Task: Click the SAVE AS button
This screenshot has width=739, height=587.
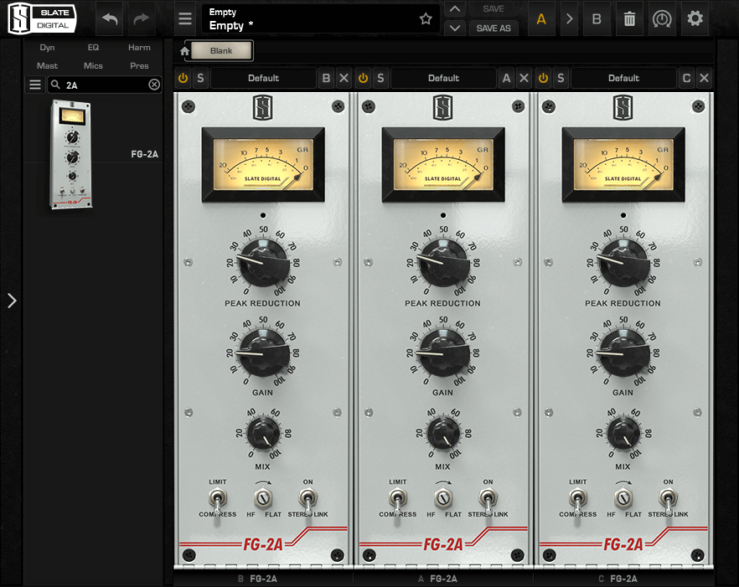Action: [494, 28]
